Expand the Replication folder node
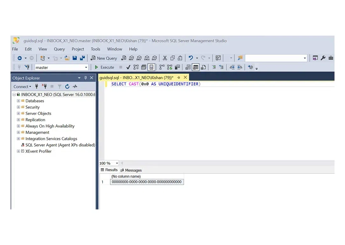345x245 pixels. point(18,120)
